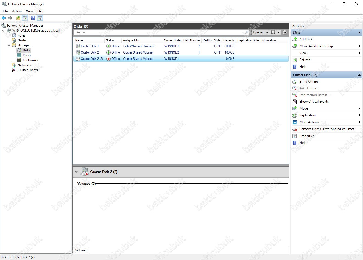Click Bring Online action
Viewport: 363px width, 260px height.
(309, 82)
